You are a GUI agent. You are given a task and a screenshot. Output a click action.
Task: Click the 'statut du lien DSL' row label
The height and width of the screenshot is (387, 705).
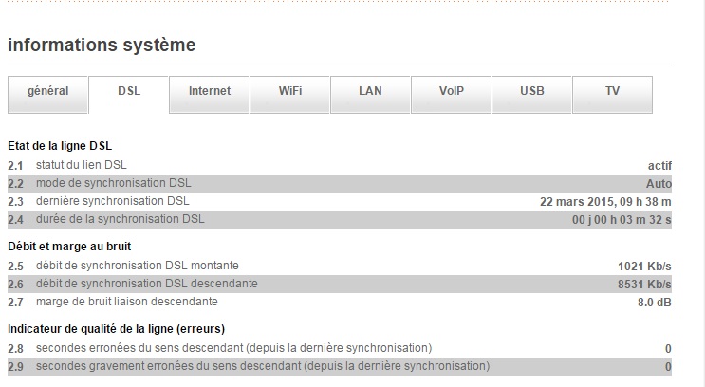click(x=82, y=165)
